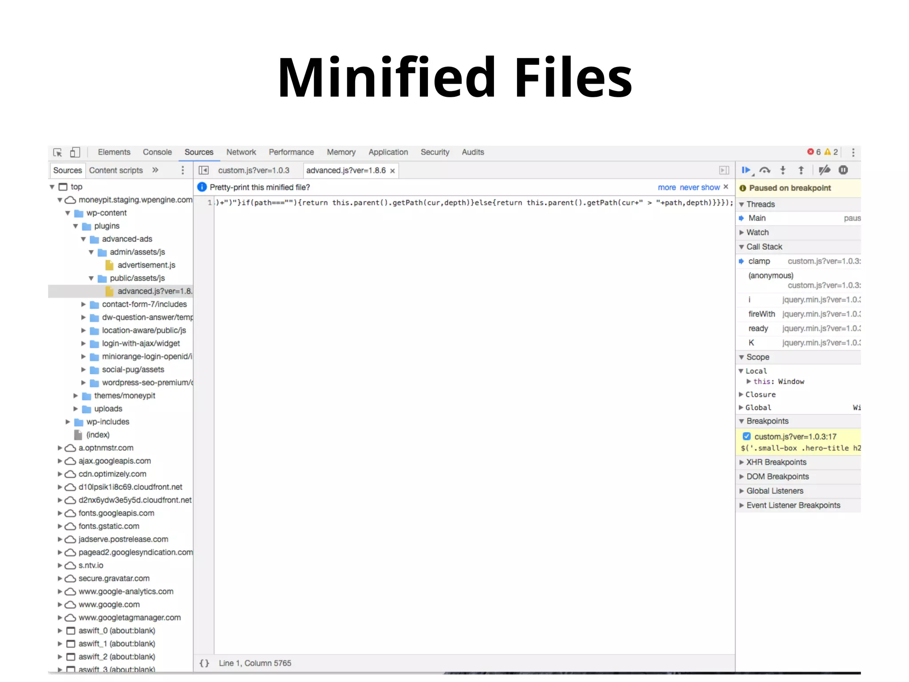Open the (index) file
Image resolution: width=909 pixels, height=682 pixels.
(x=98, y=435)
